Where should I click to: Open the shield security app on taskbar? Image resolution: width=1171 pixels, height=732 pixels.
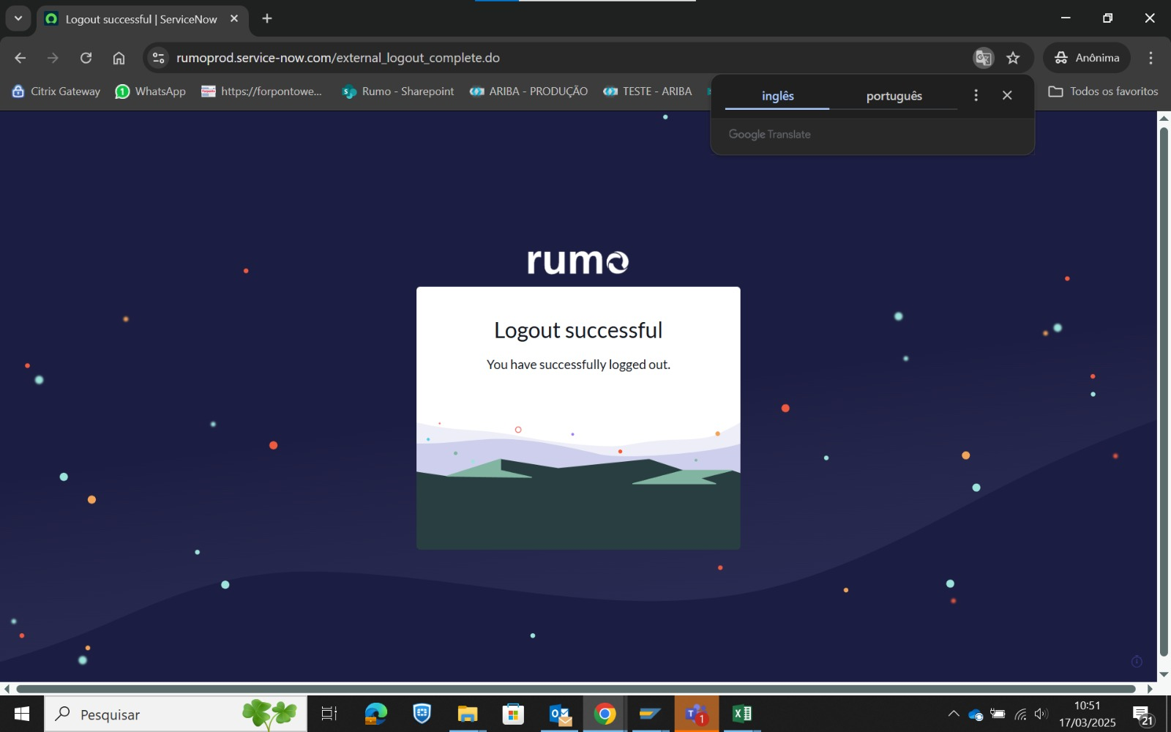(422, 714)
